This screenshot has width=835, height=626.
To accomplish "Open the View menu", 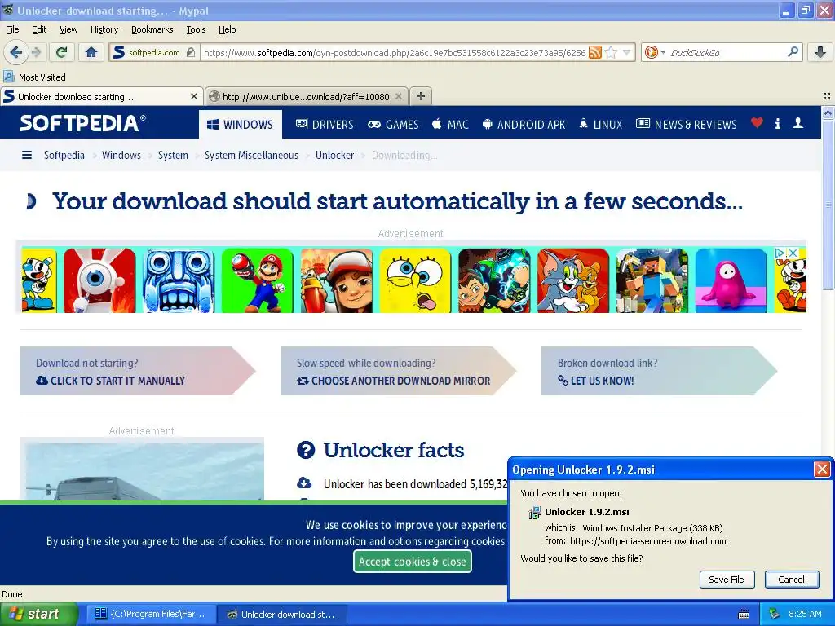I will pyautogui.click(x=68, y=29).
